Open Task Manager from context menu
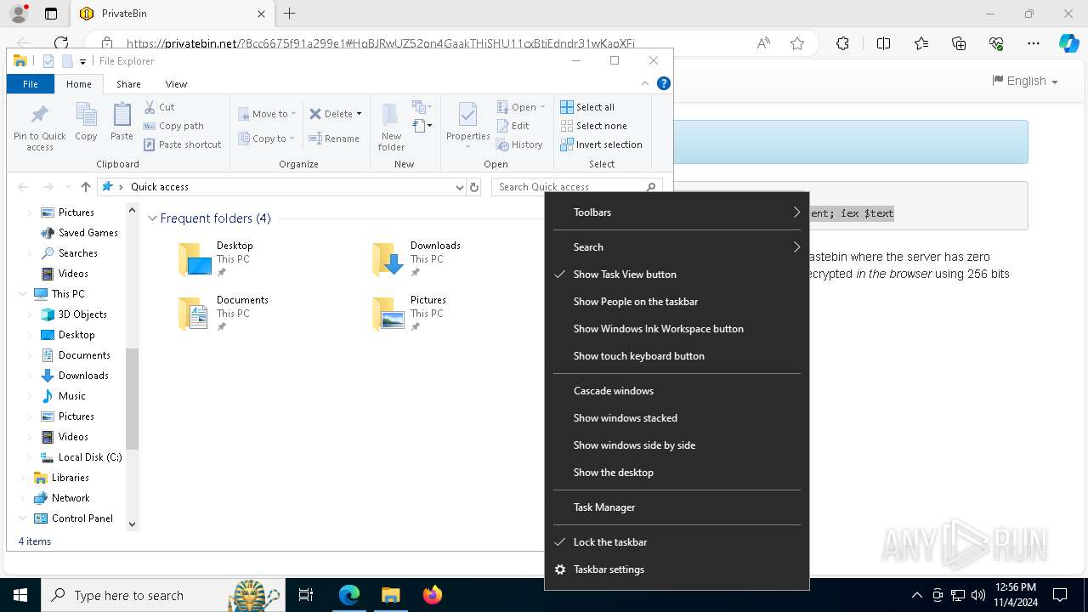This screenshot has width=1088, height=612. point(677,507)
